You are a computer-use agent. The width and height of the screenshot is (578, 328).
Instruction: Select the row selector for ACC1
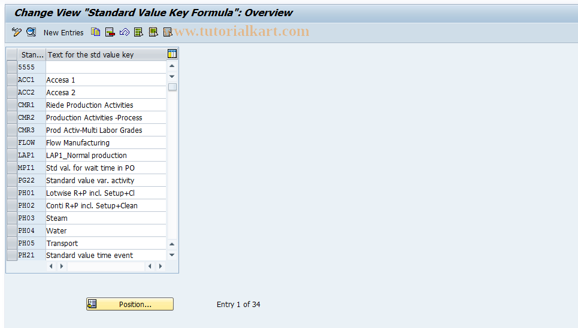[x=12, y=80]
